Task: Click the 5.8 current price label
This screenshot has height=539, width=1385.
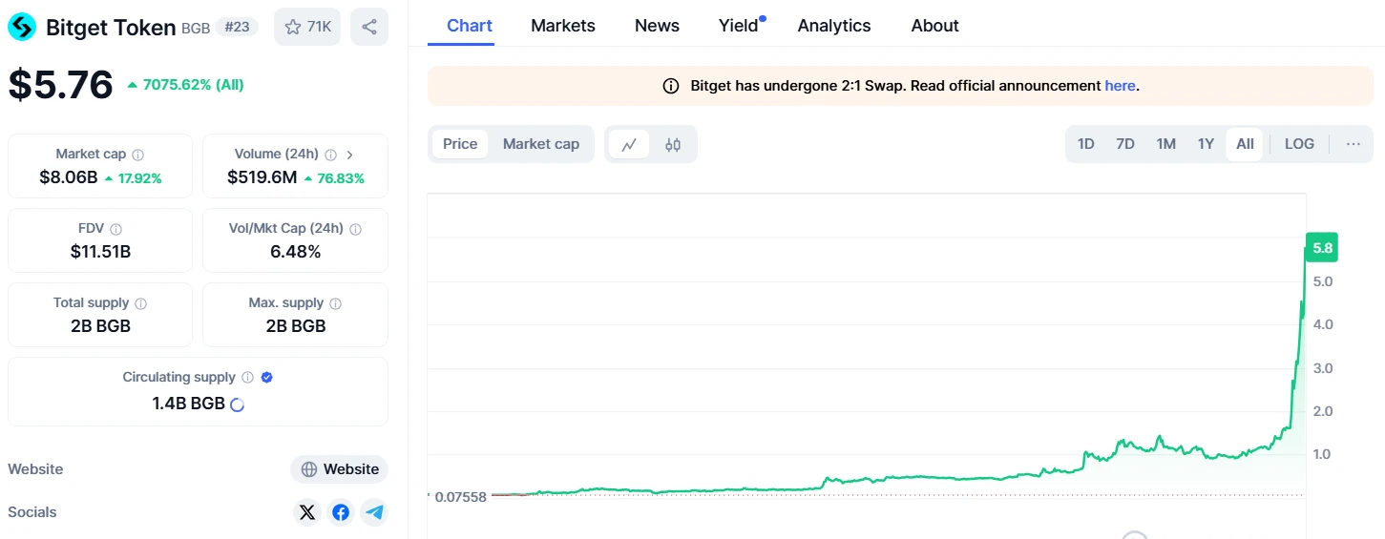Action: (x=1322, y=248)
